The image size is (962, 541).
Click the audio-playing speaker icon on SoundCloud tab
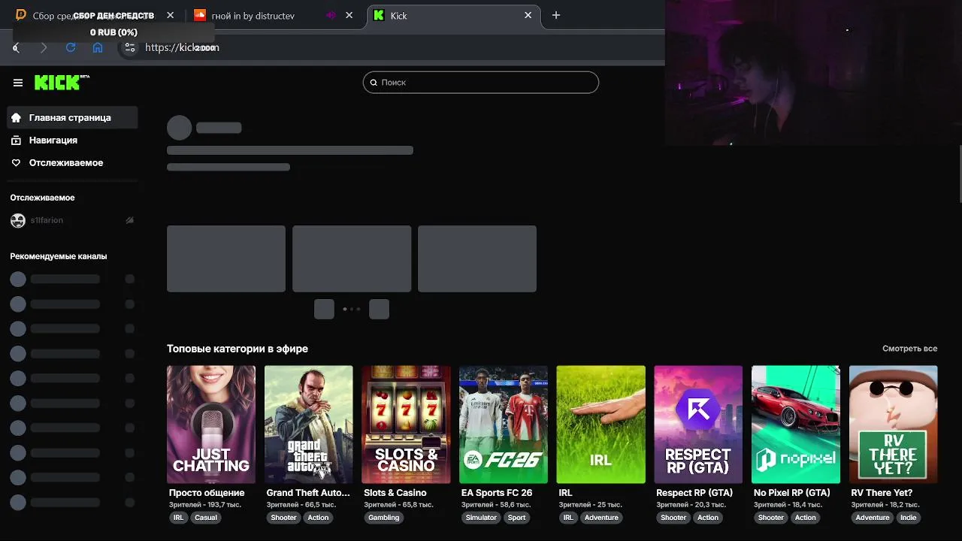[331, 15]
